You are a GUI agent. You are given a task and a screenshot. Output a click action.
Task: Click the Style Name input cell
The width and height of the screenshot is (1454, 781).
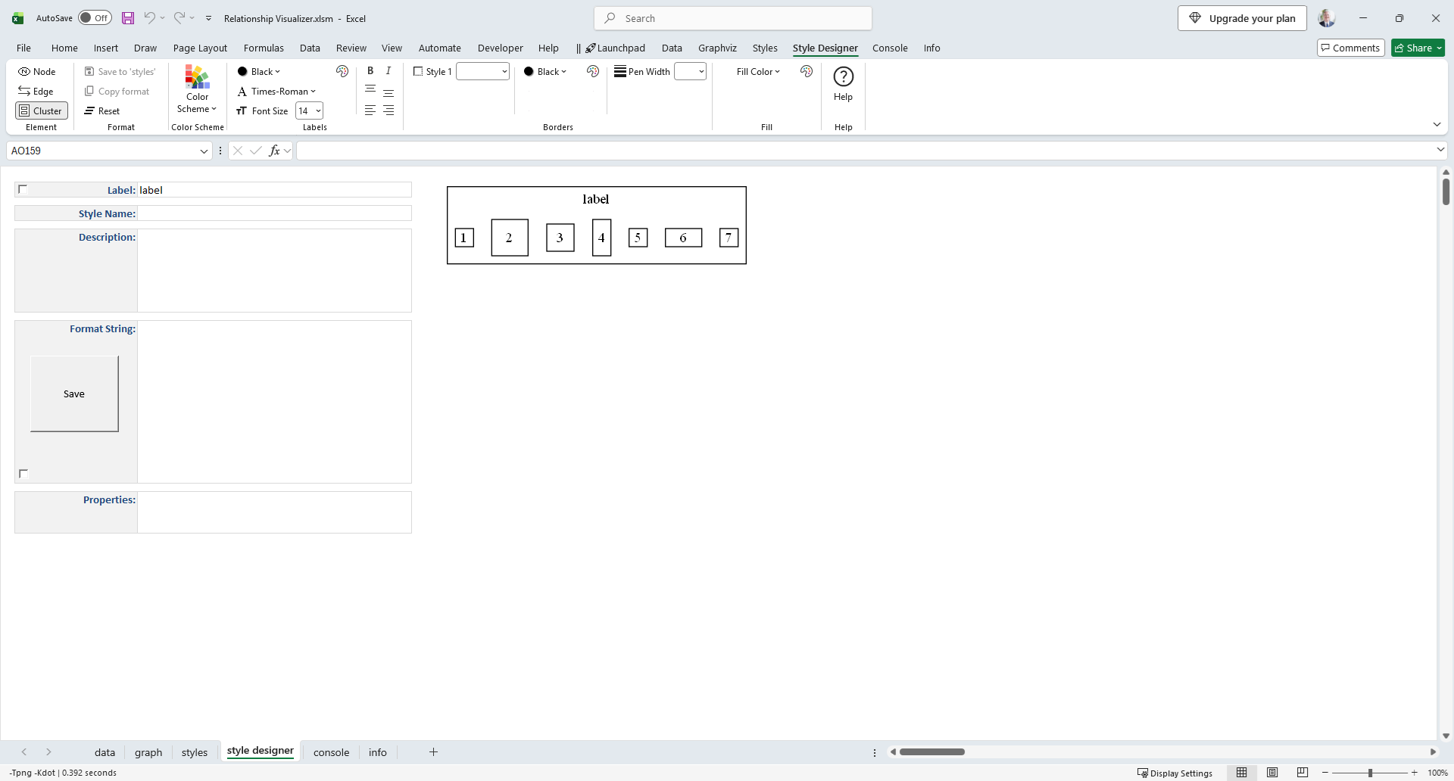(274, 213)
